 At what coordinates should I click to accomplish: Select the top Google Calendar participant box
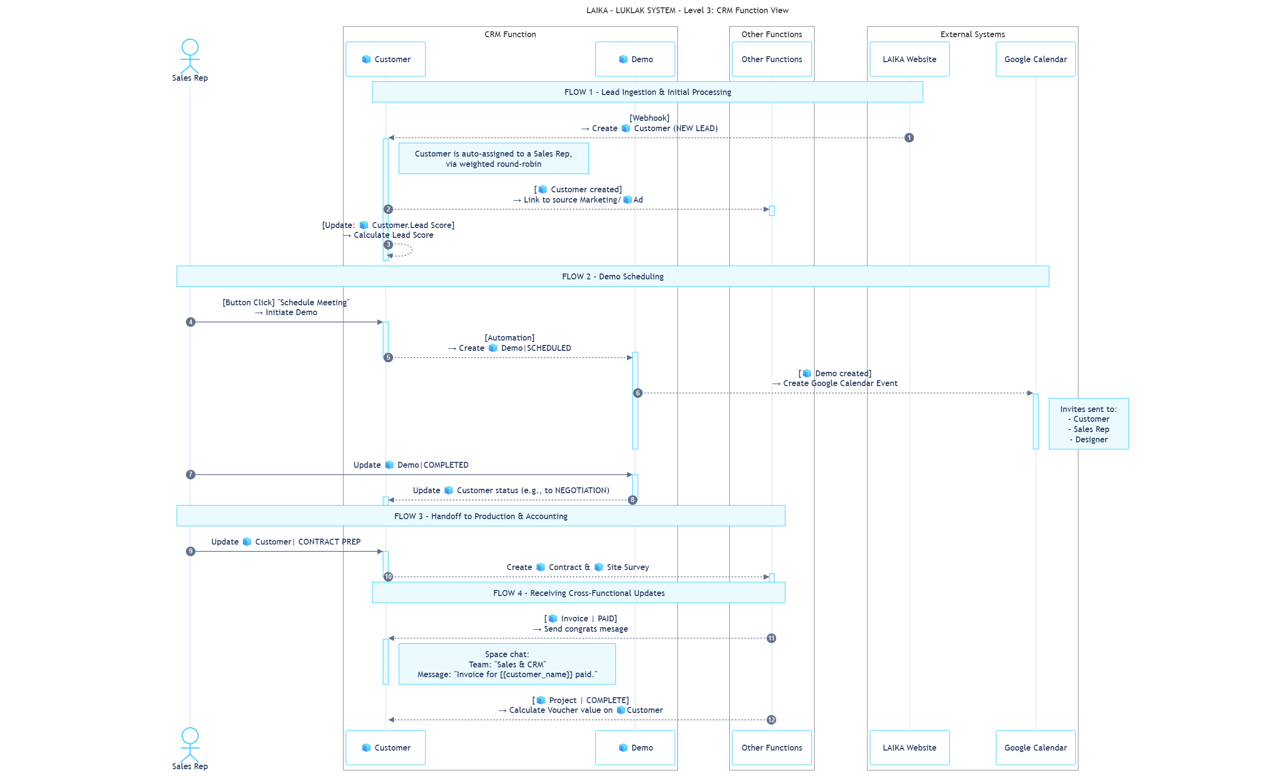click(x=1036, y=59)
